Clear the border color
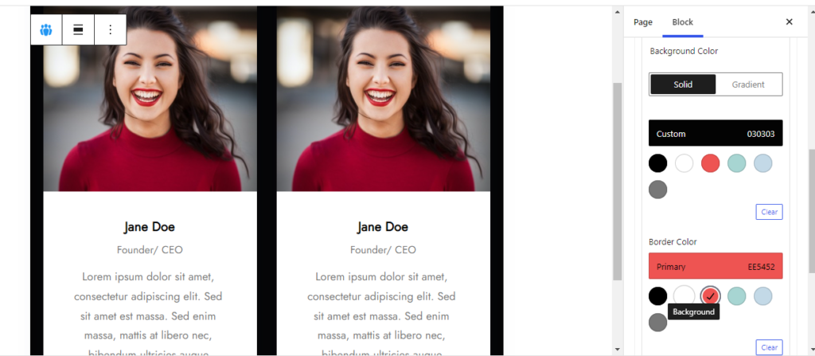The image size is (815, 356). [x=769, y=347]
